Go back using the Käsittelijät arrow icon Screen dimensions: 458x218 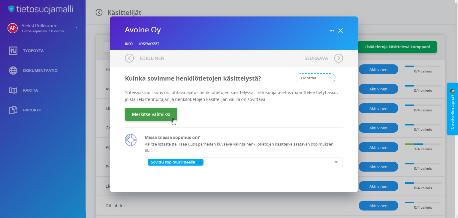click(x=99, y=12)
